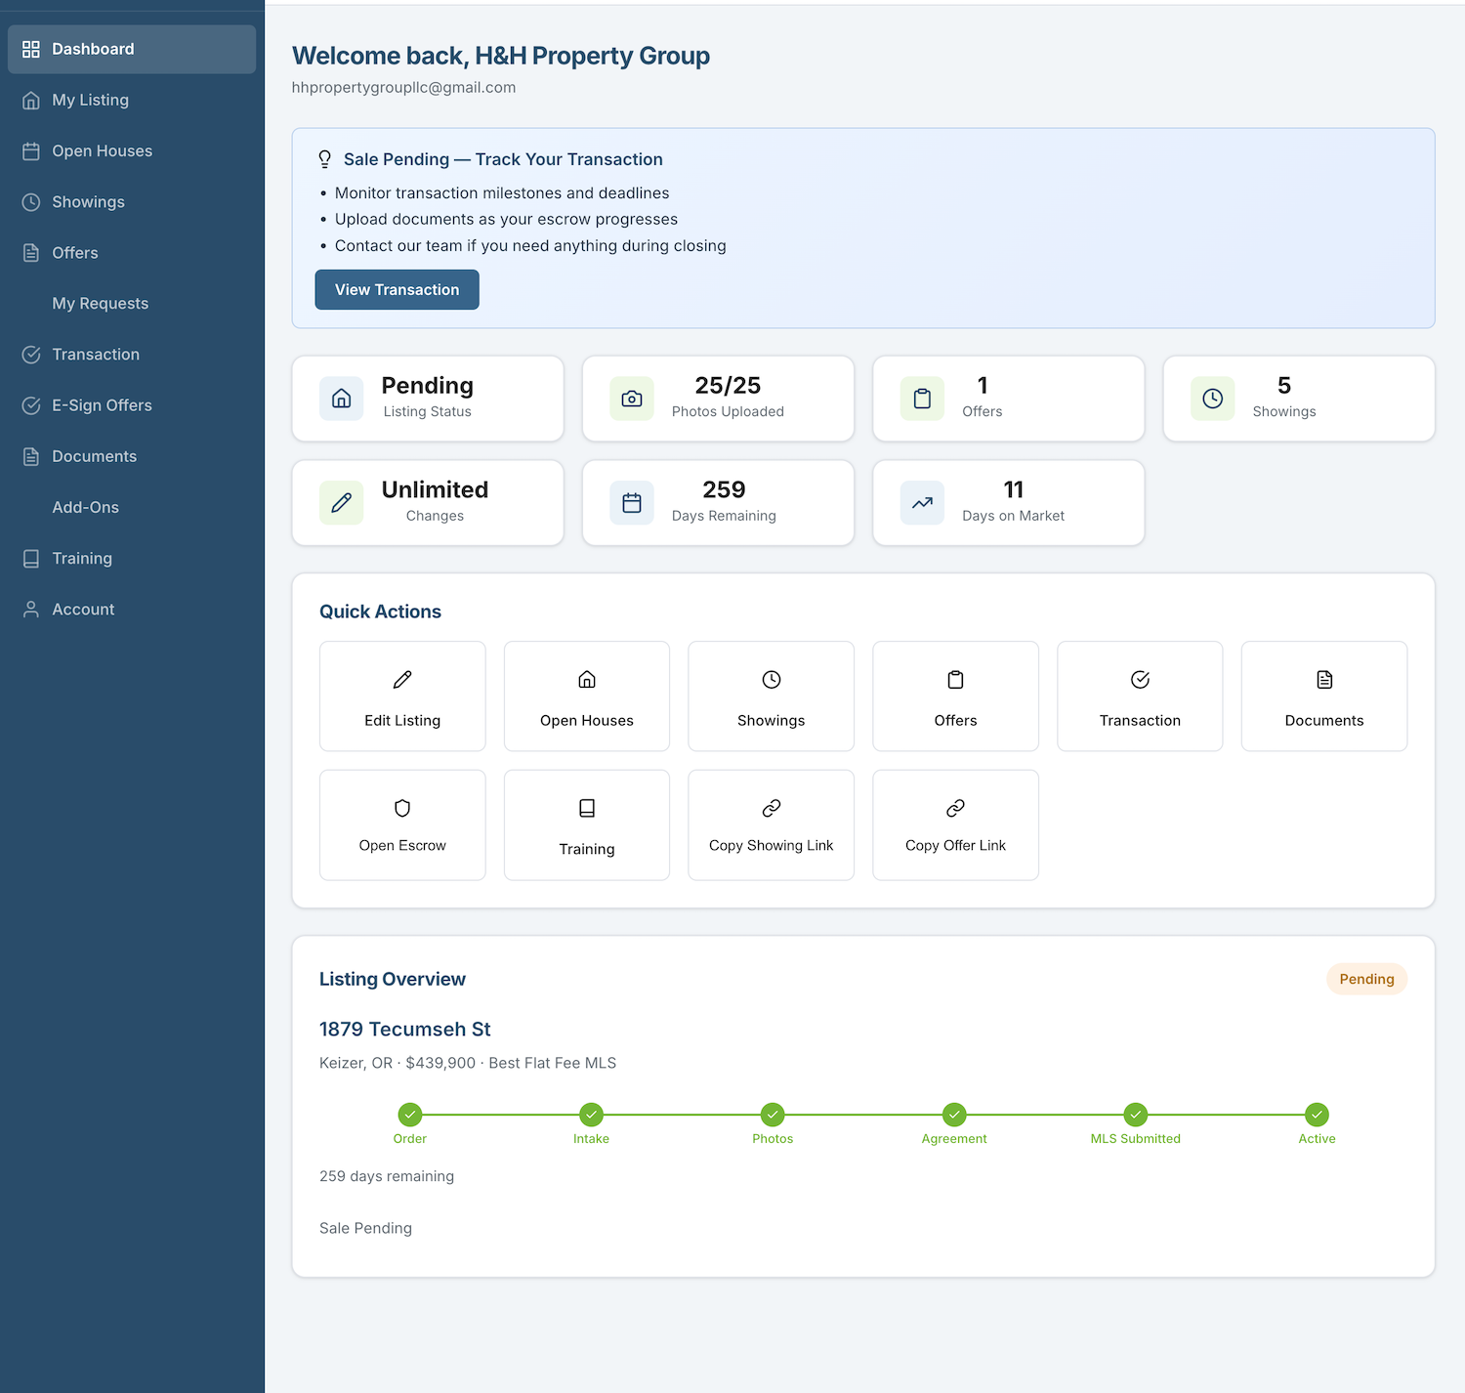1465x1393 pixels.
Task: Click the trending arrow on Days on Market card
Action: tap(921, 502)
